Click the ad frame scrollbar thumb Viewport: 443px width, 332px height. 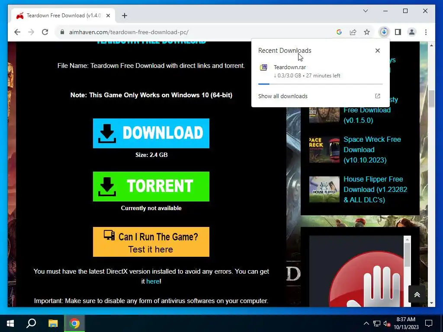407,255
